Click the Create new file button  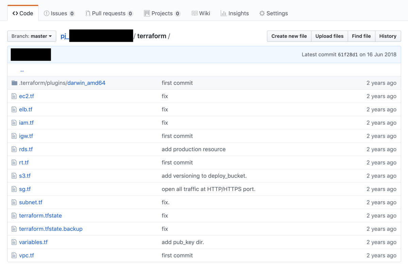click(289, 36)
